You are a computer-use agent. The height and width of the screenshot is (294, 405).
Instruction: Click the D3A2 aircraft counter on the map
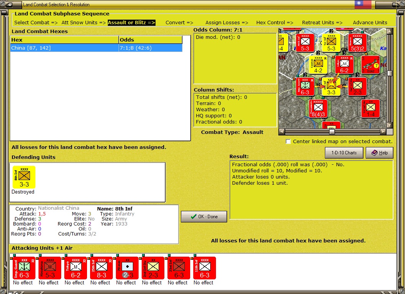click(x=370, y=65)
